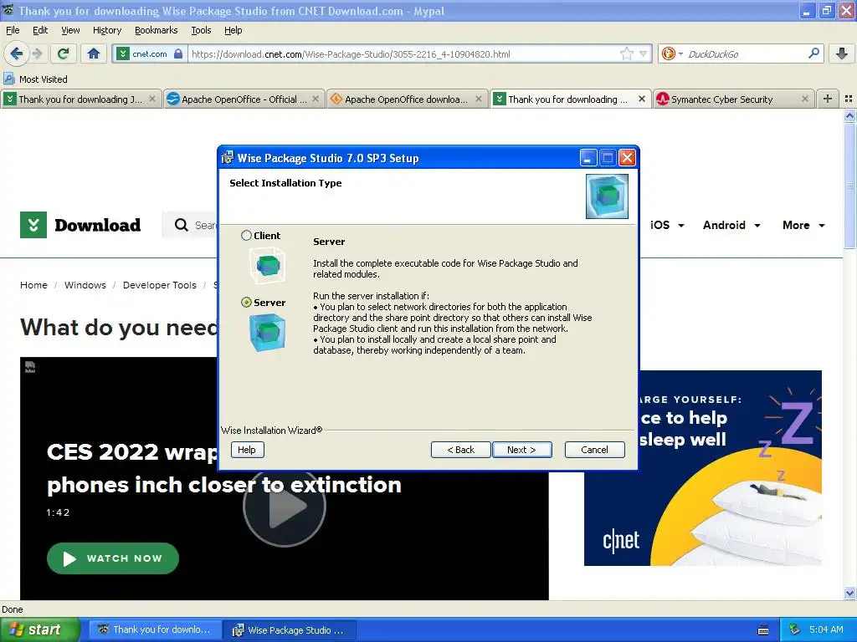
Task: Open the Most Visited bookmarks folder
Action: (35, 79)
